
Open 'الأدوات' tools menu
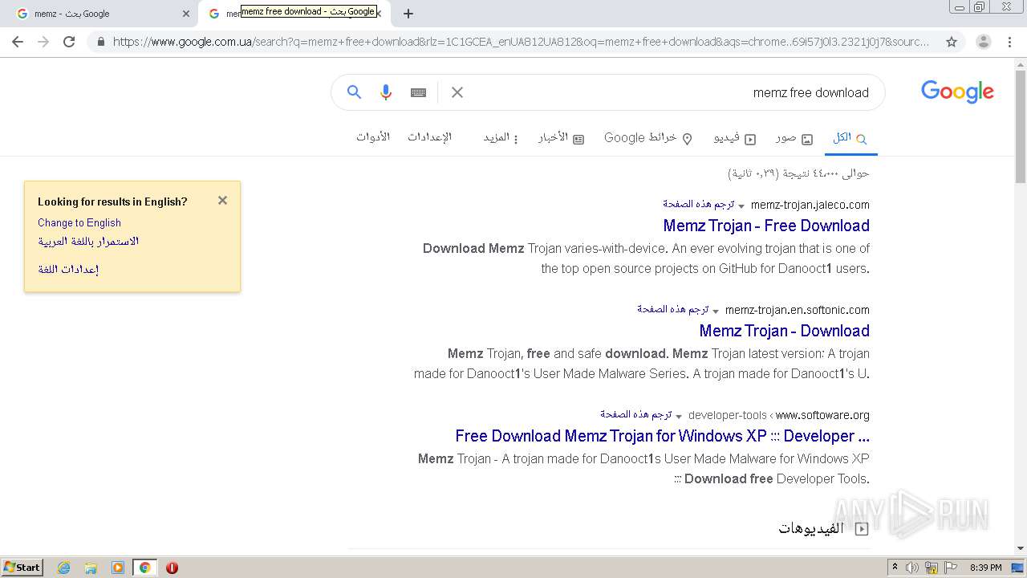pyautogui.click(x=373, y=137)
